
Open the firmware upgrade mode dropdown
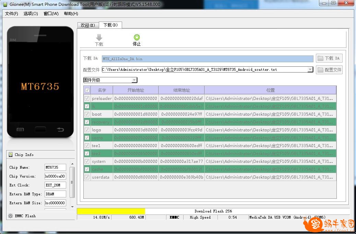[x=134, y=80]
